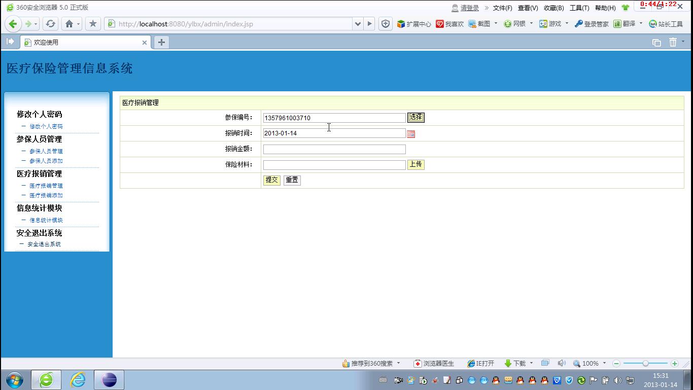Screen dimensions: 693x390
Task: Open the 扩展中心 extension center
Action: click(x=414, y=24)
